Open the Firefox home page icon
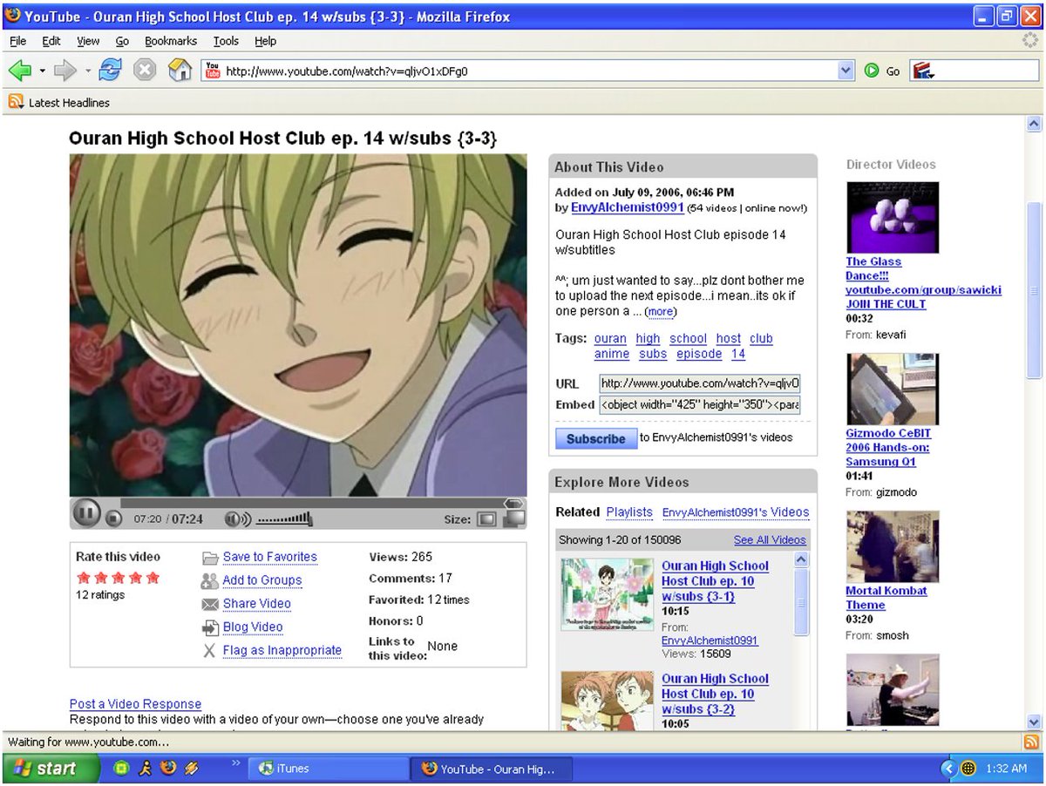Image resolution: width=1046 pixels, height=786 pixels. click(x=180, y=71)
